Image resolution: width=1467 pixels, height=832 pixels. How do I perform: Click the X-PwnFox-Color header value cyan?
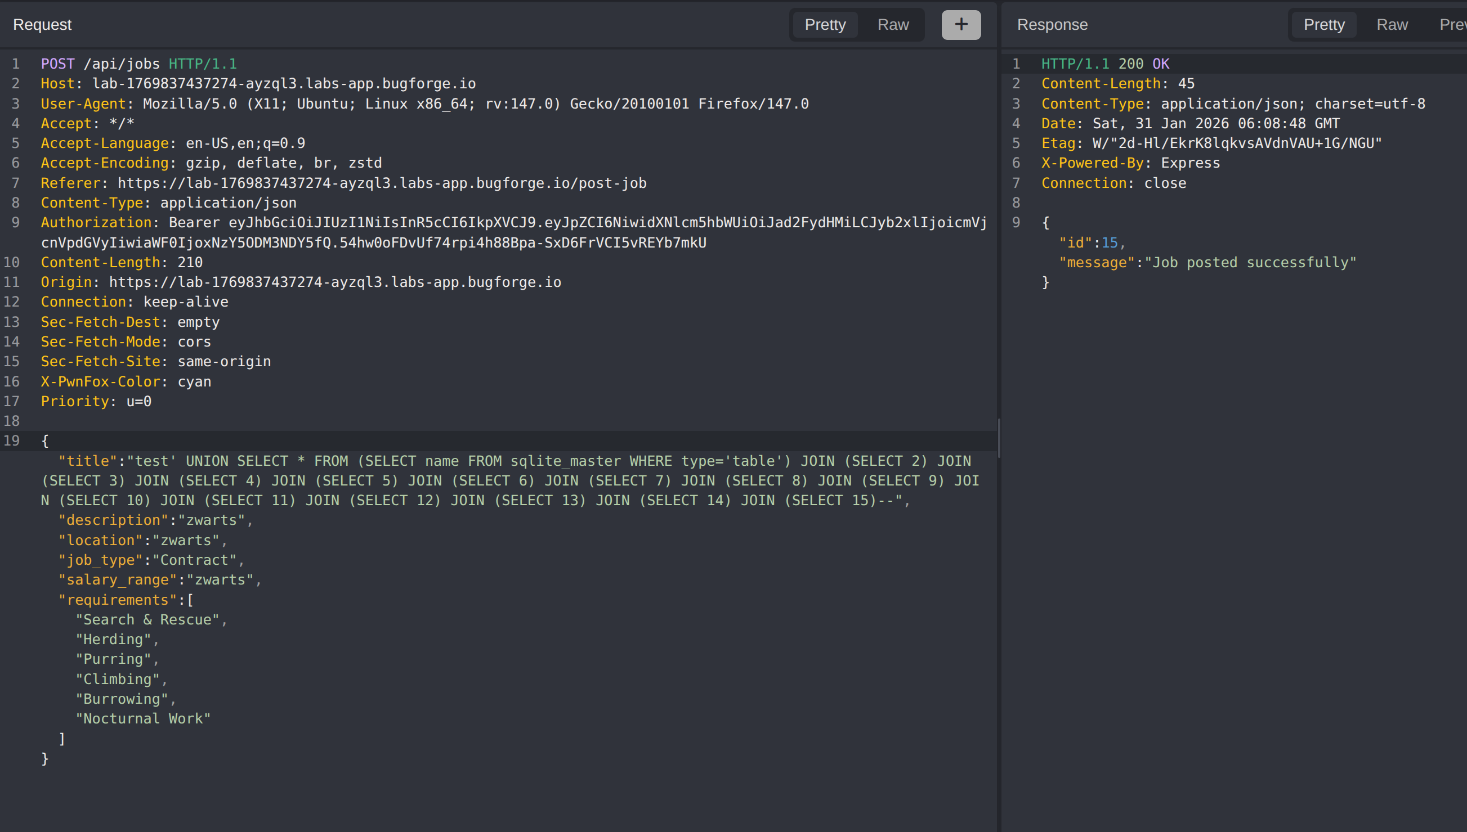(x=194, y=381)
